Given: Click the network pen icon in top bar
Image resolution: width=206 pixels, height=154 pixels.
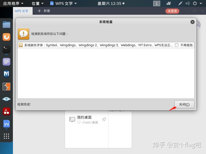Looking at the screenshot, I should (180, 3).
